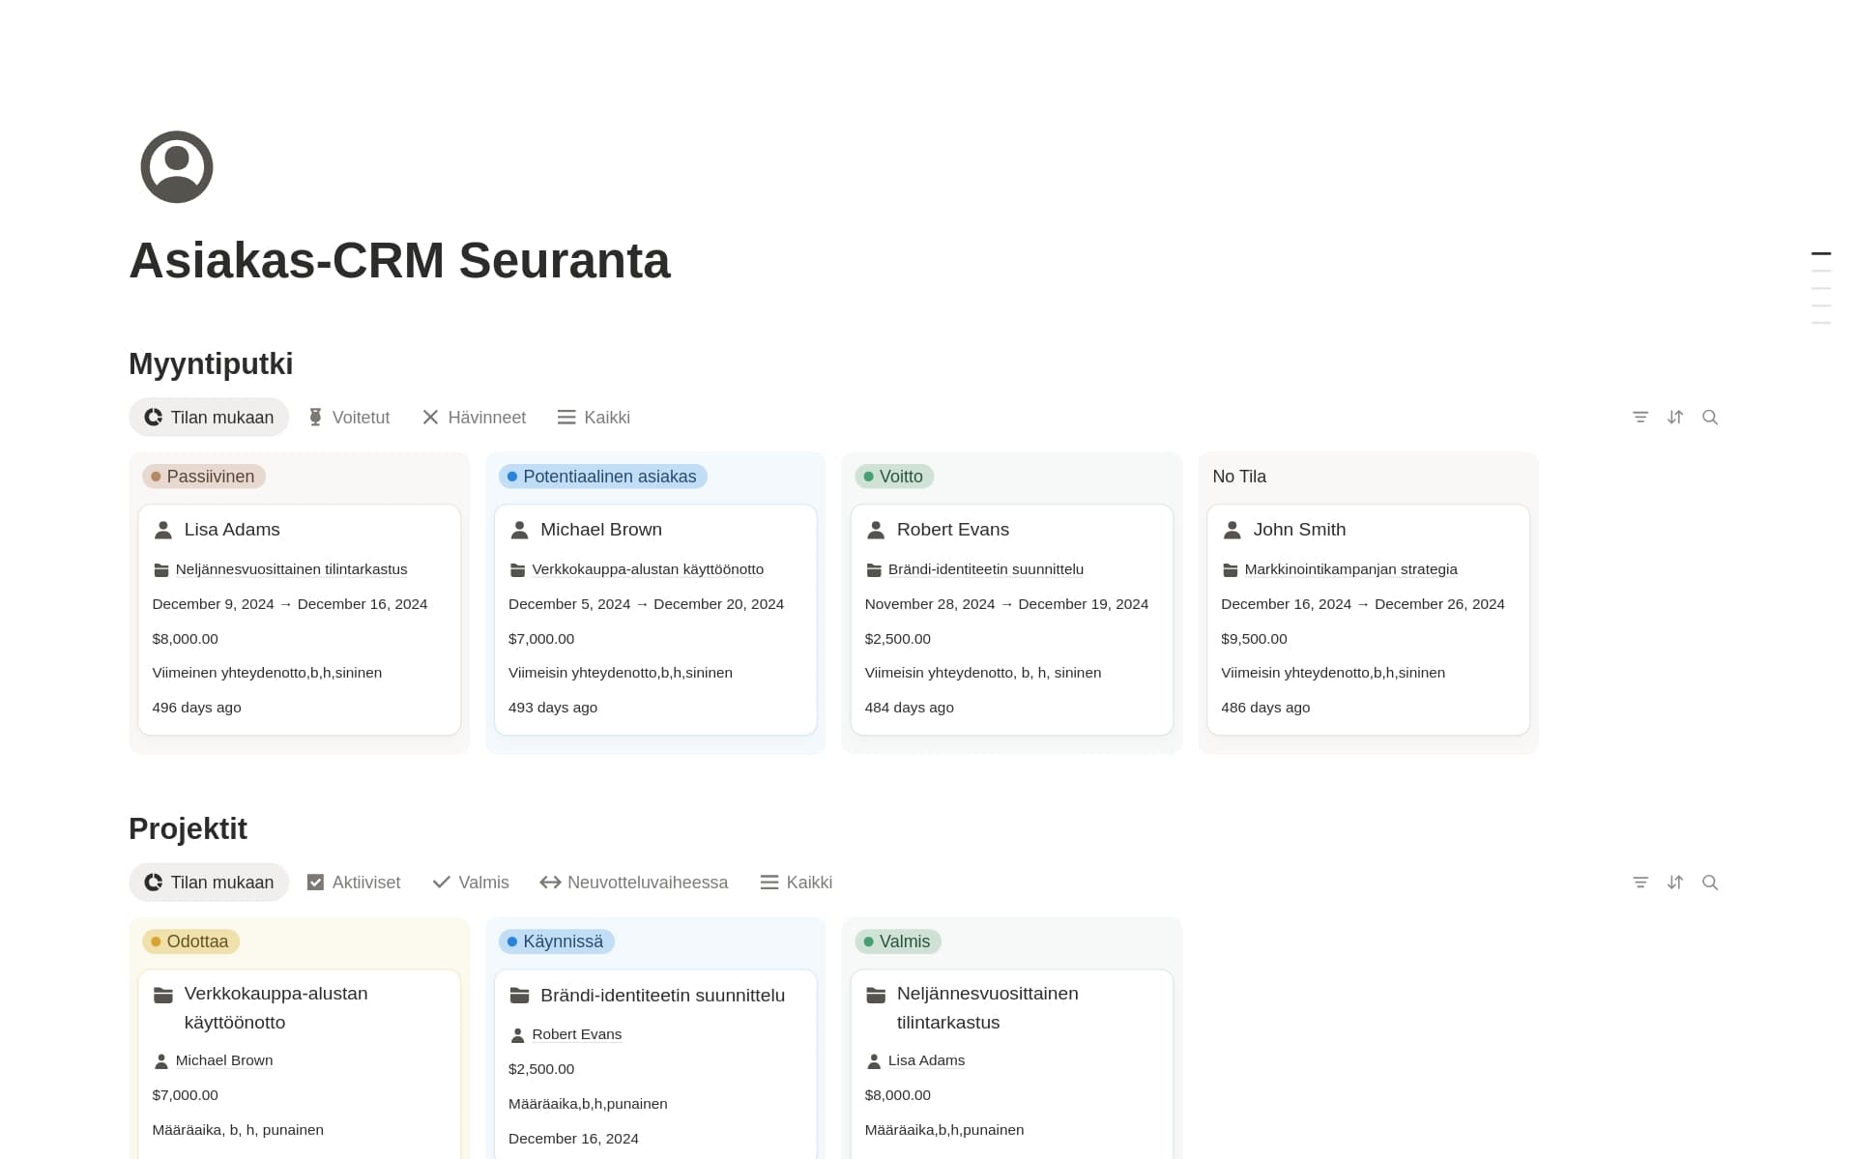Click the Odottaa status tag
The image size is (1856, 1159).
191,942
